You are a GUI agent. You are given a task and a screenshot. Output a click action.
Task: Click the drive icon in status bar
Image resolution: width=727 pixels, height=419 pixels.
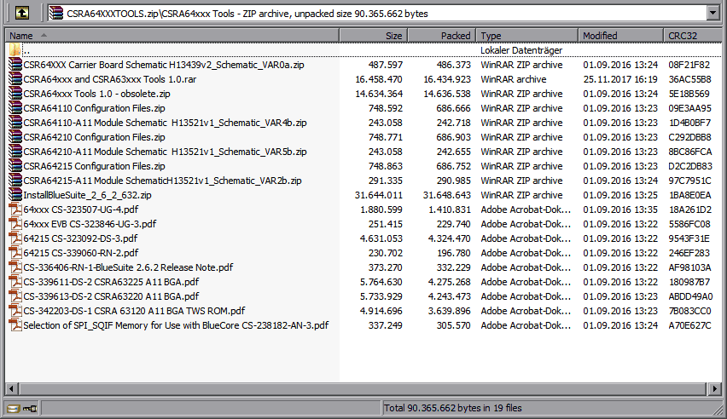[x=14, y=409]
